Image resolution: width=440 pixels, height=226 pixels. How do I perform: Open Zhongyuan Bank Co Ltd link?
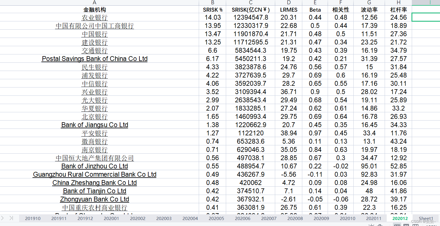(95, 199)
